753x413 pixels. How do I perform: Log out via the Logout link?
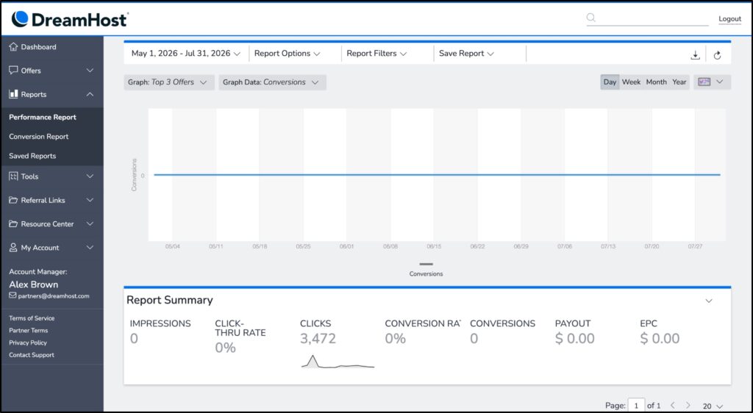[729, 18]
